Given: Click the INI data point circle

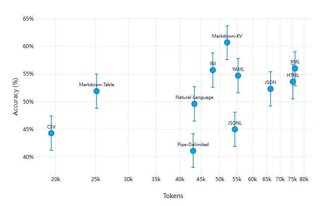Looking at the screenshot, I should coord(213,70).
